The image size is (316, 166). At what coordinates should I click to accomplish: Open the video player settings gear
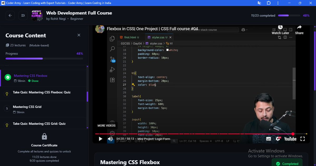(278, 139)
